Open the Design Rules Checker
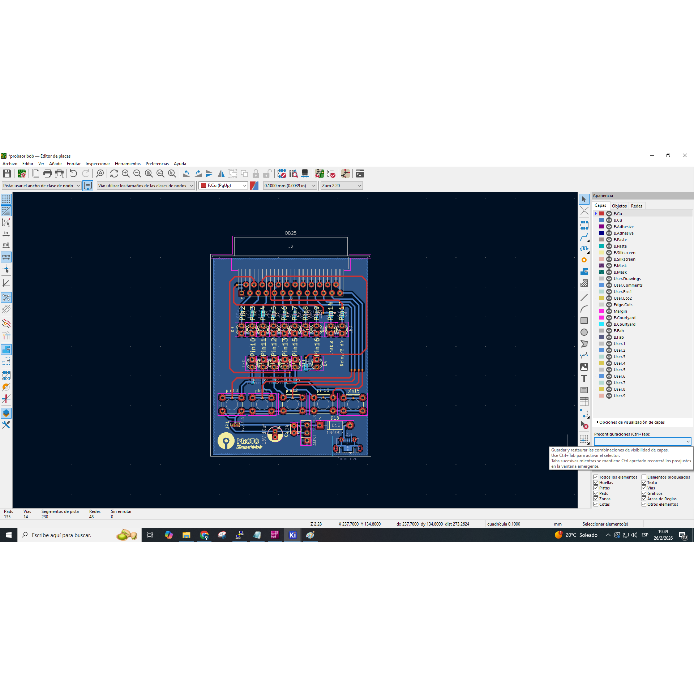 coord(331,174)
